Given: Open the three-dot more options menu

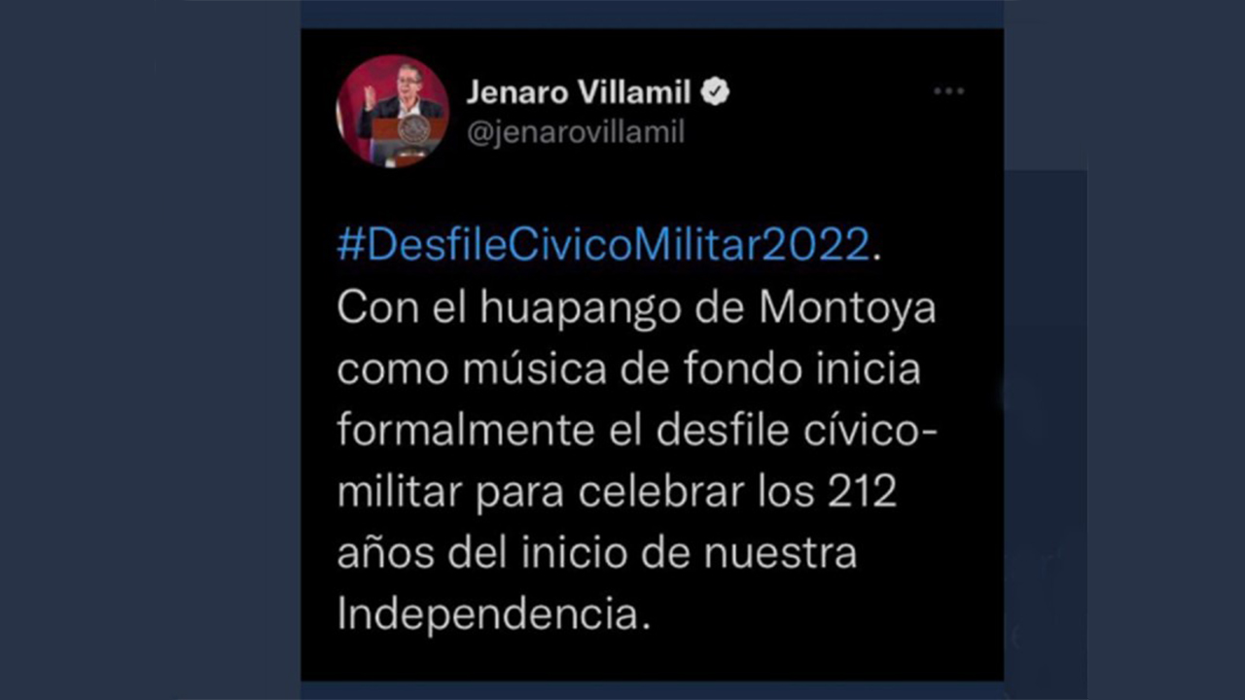Looking at the screenshot, I should (x=948, y=91).
